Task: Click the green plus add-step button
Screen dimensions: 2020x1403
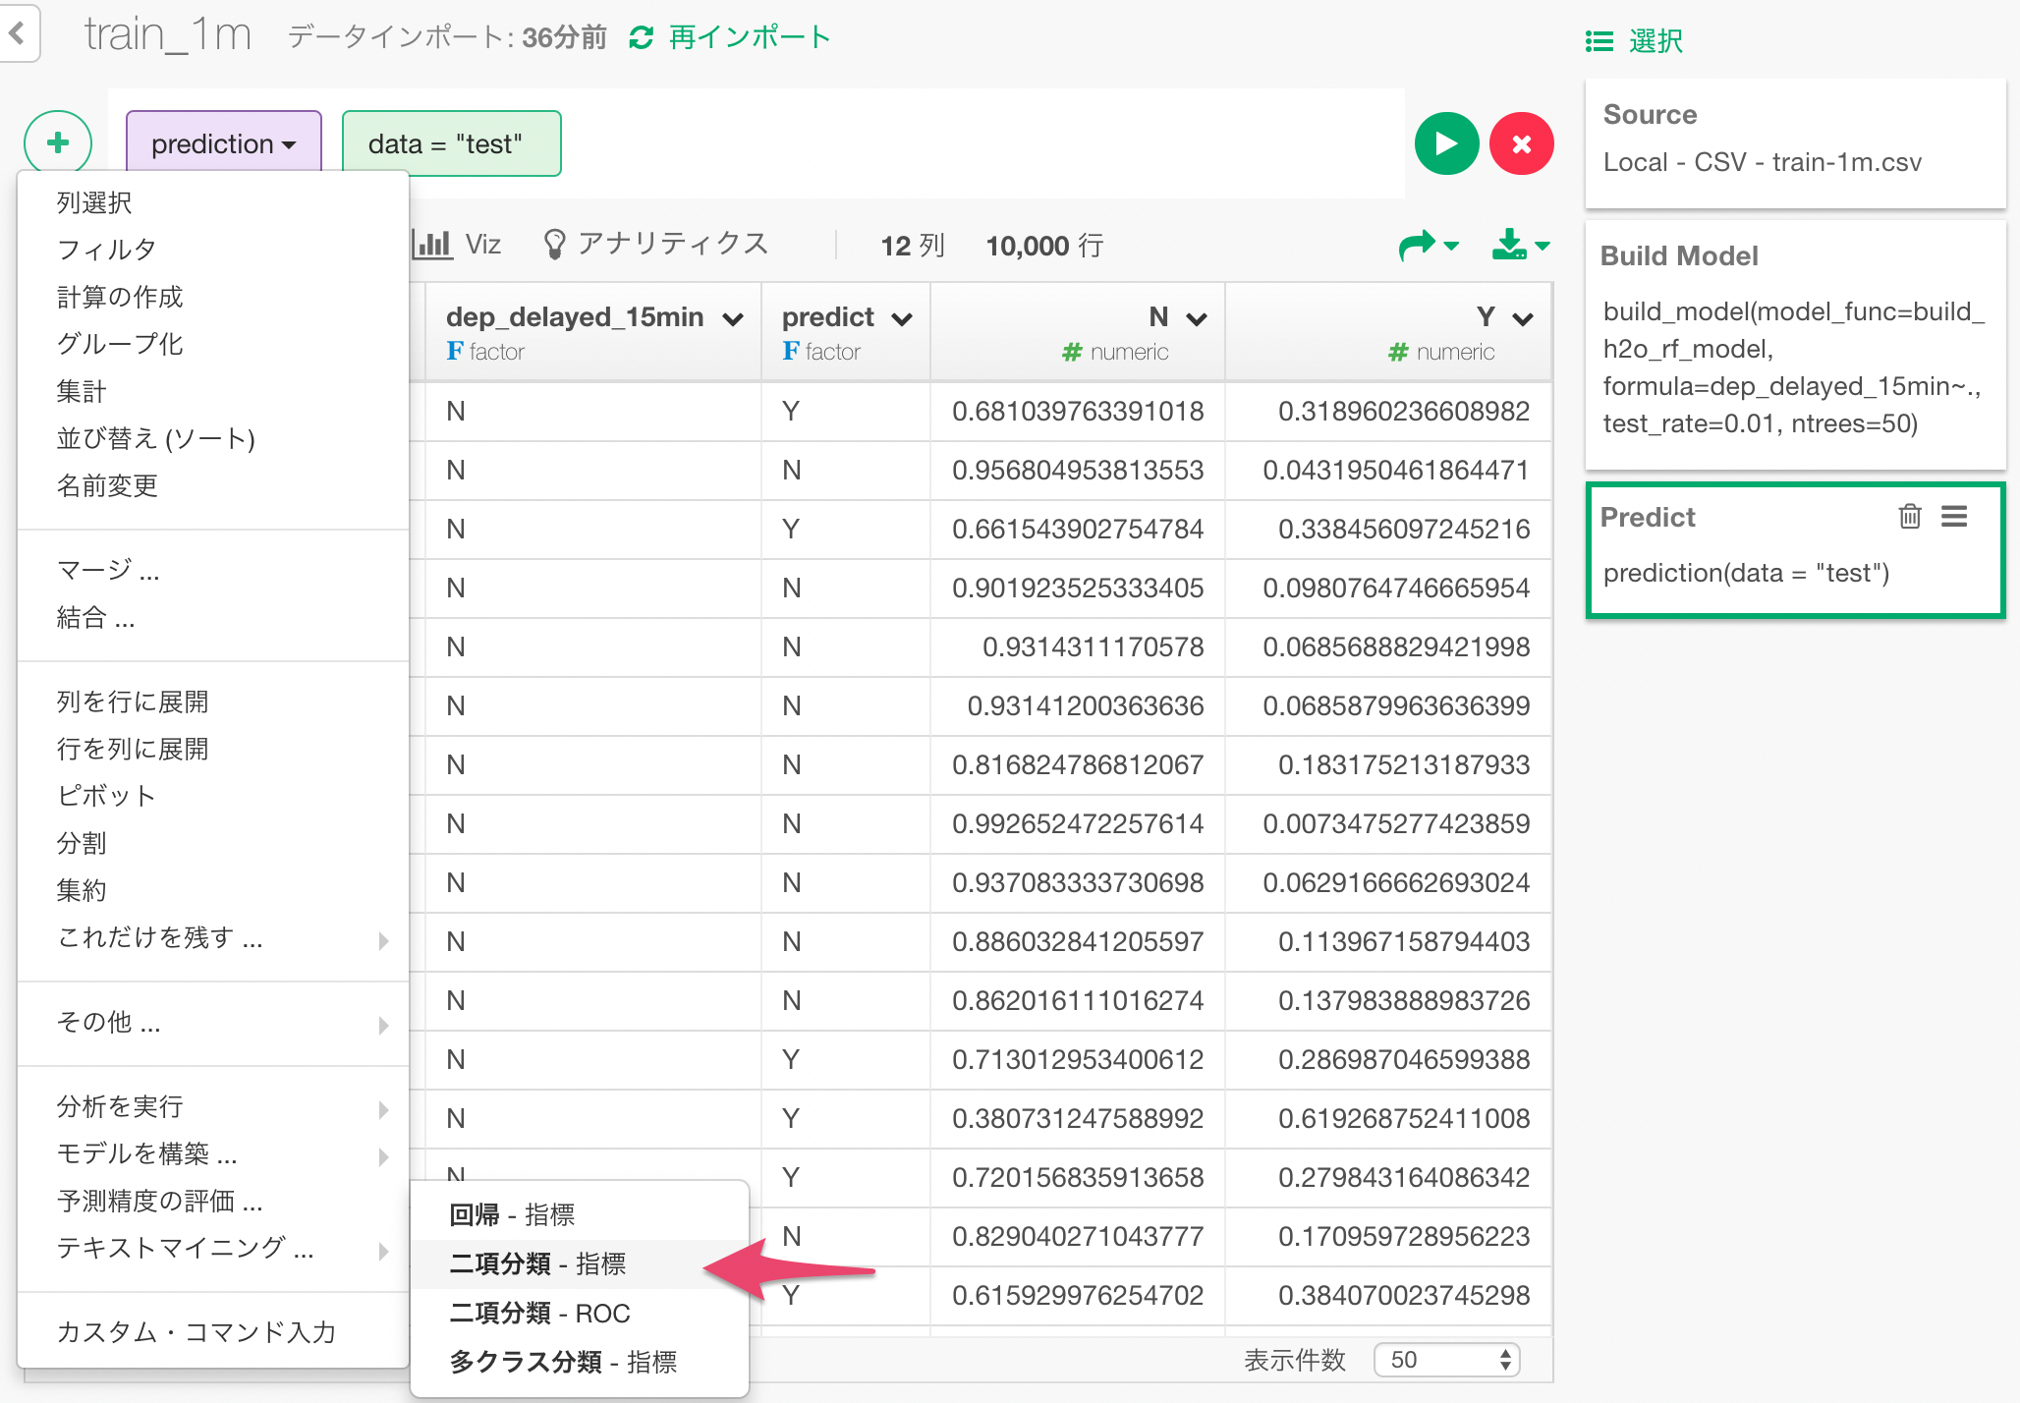Action: [x=58, y=143]
